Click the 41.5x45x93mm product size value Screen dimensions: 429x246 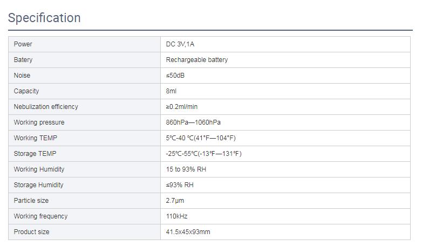(188, 232)
